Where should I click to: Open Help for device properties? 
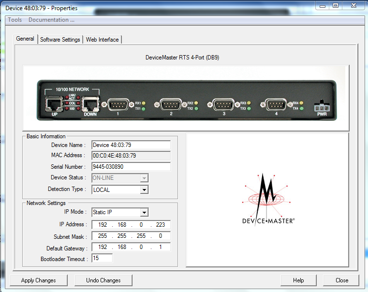click(298, 280)
